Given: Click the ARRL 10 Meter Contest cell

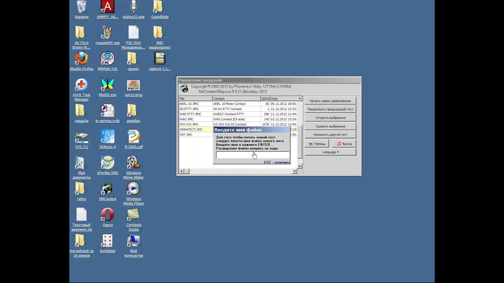Looking at the screenshot, I should click(x=236, y=104).
